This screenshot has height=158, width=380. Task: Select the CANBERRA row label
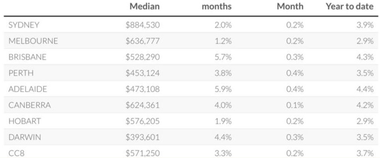[x=29, y=105]
